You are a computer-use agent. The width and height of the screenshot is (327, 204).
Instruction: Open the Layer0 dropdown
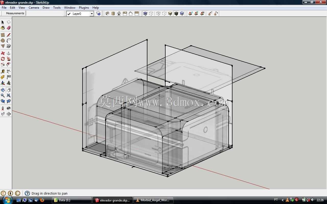(x=92, y=14)
